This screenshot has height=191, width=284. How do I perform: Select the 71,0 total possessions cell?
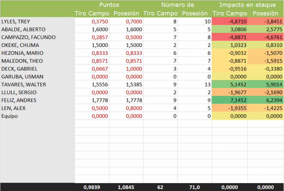(194, 187)
